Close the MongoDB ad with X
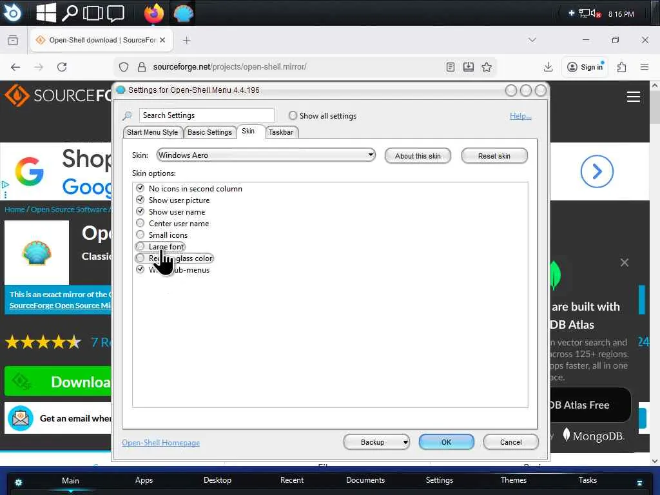660x495 pixels. [x=624, y=263]
